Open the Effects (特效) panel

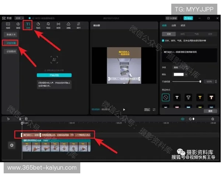(x=48, y=25)
